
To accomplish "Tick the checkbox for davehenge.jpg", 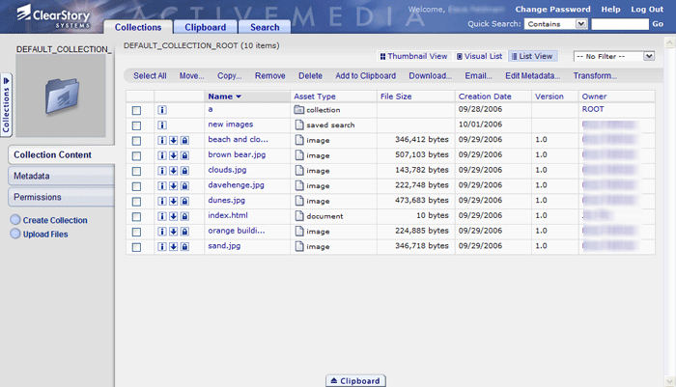I will pos(136,186).
